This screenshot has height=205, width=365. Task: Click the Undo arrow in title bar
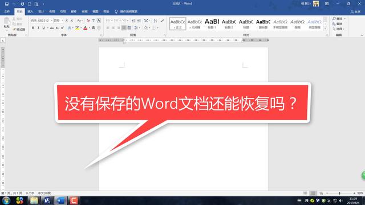(14, 4)
